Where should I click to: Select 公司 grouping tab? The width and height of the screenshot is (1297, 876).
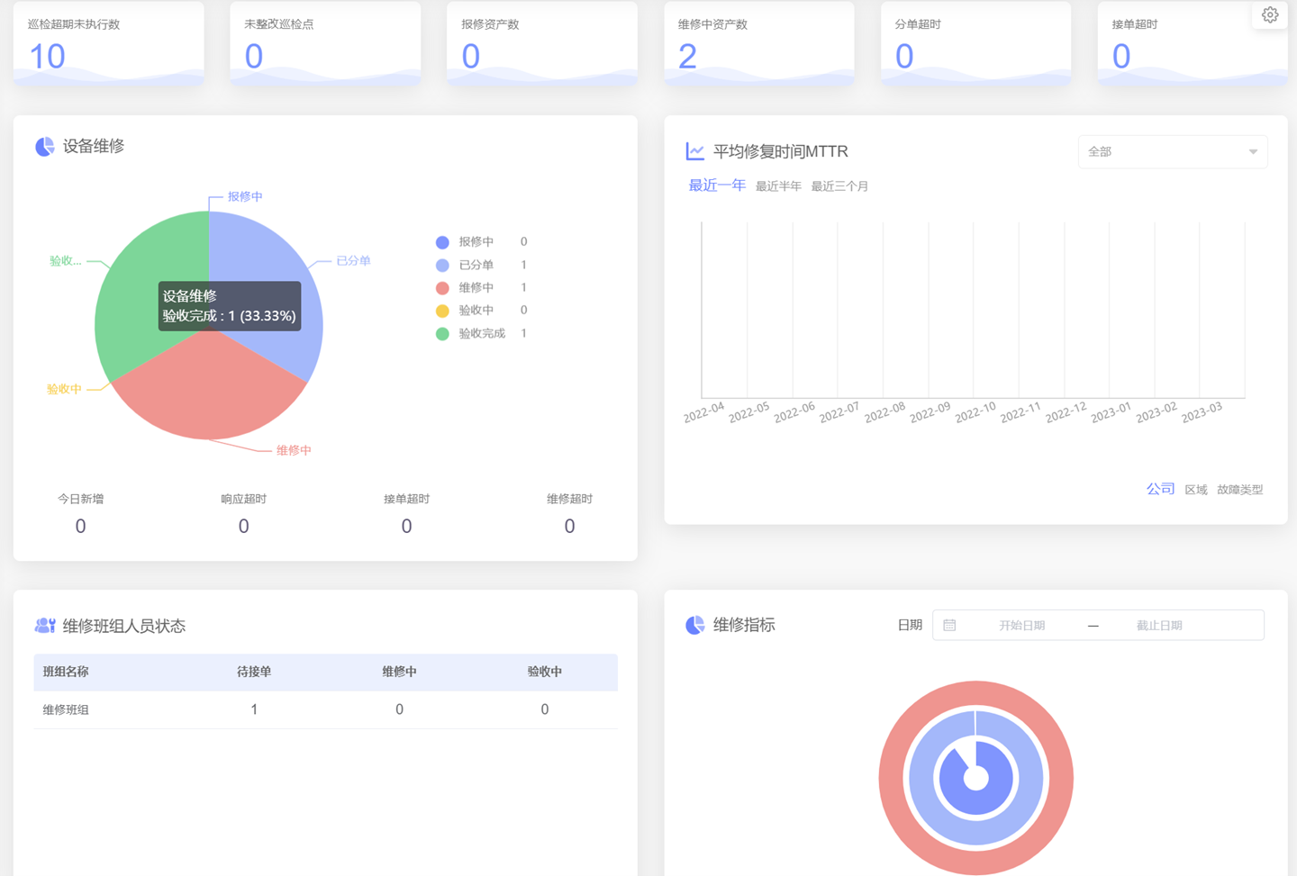click(1160, 489)
